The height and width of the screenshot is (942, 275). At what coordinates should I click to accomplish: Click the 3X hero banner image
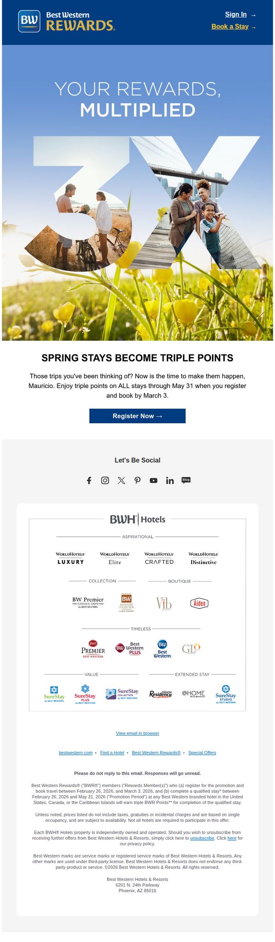(137, 193)
